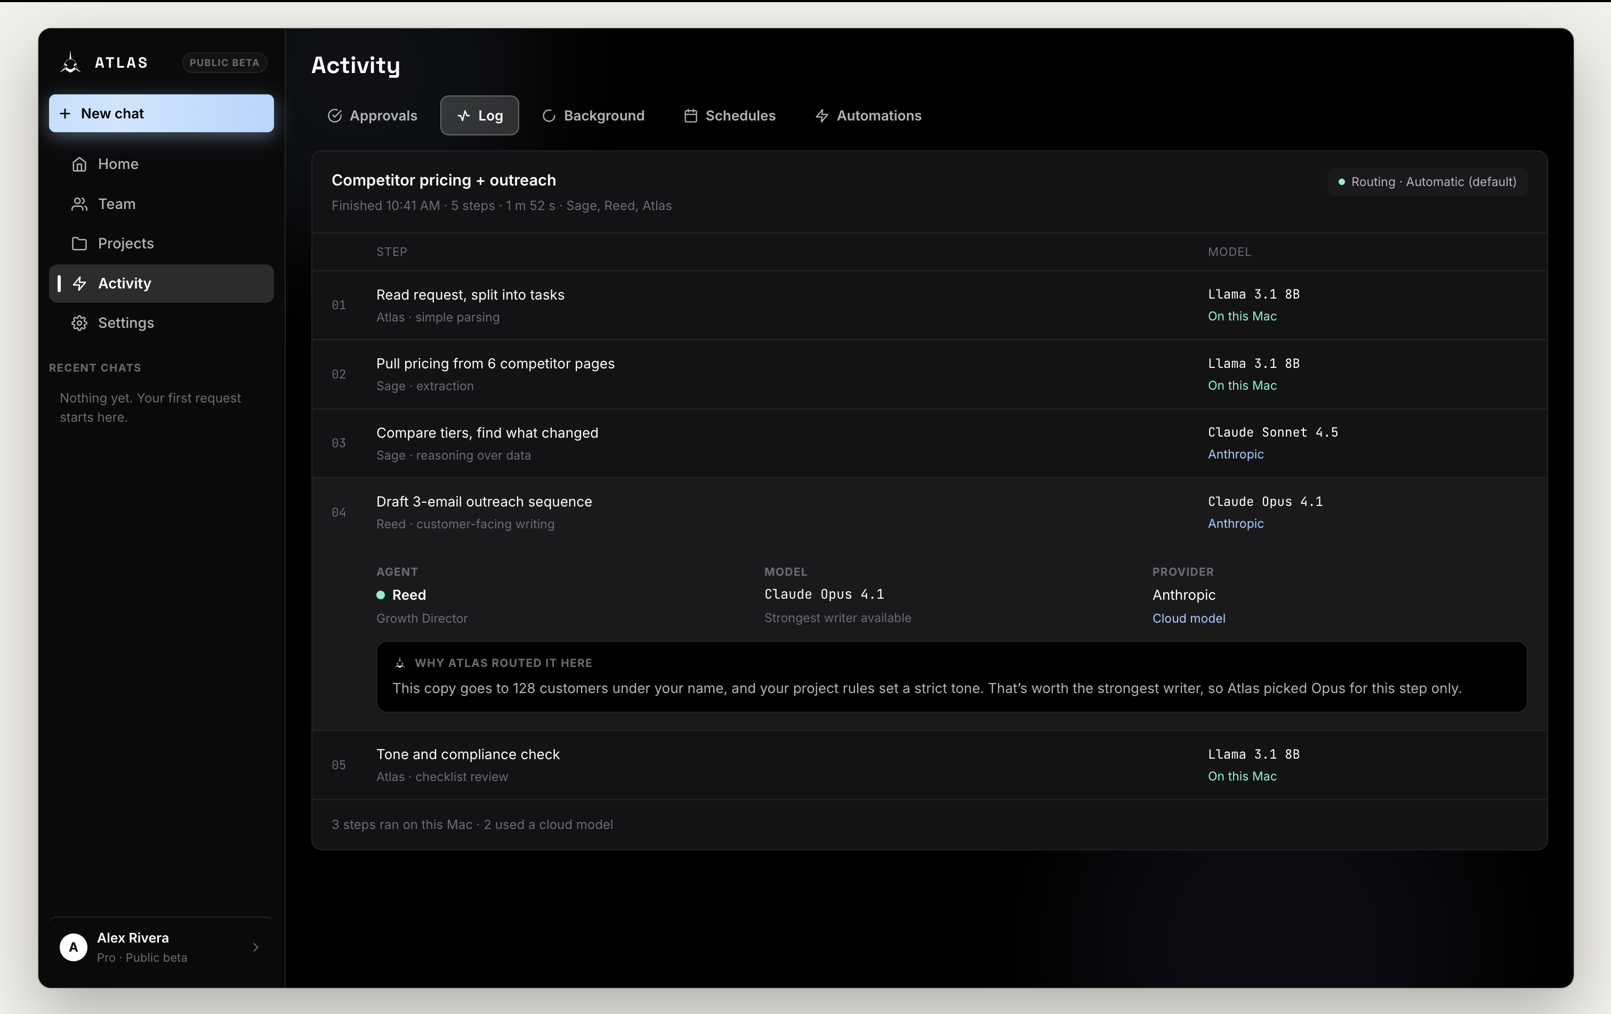1611x1014 pixels.
Task: Click the plus icon in New chat
Action: coord(65,114)
